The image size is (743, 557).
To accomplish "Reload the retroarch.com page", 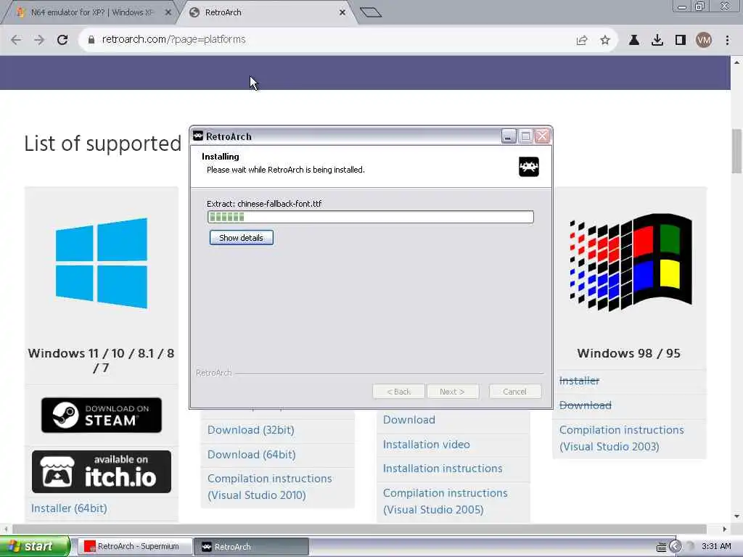I will click(62, 40).
